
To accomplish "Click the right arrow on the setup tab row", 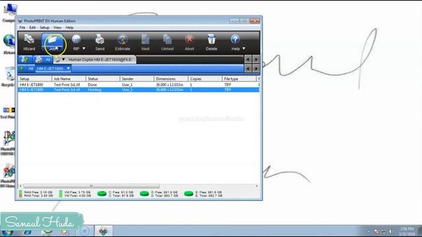I will click(x=256, y=59).
